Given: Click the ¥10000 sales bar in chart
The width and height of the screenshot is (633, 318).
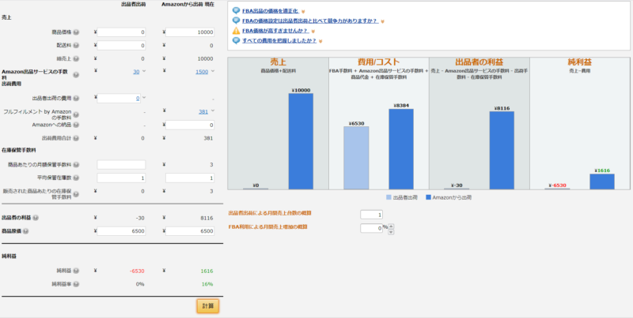Looking at the screenshot, I should coord(301,141).
